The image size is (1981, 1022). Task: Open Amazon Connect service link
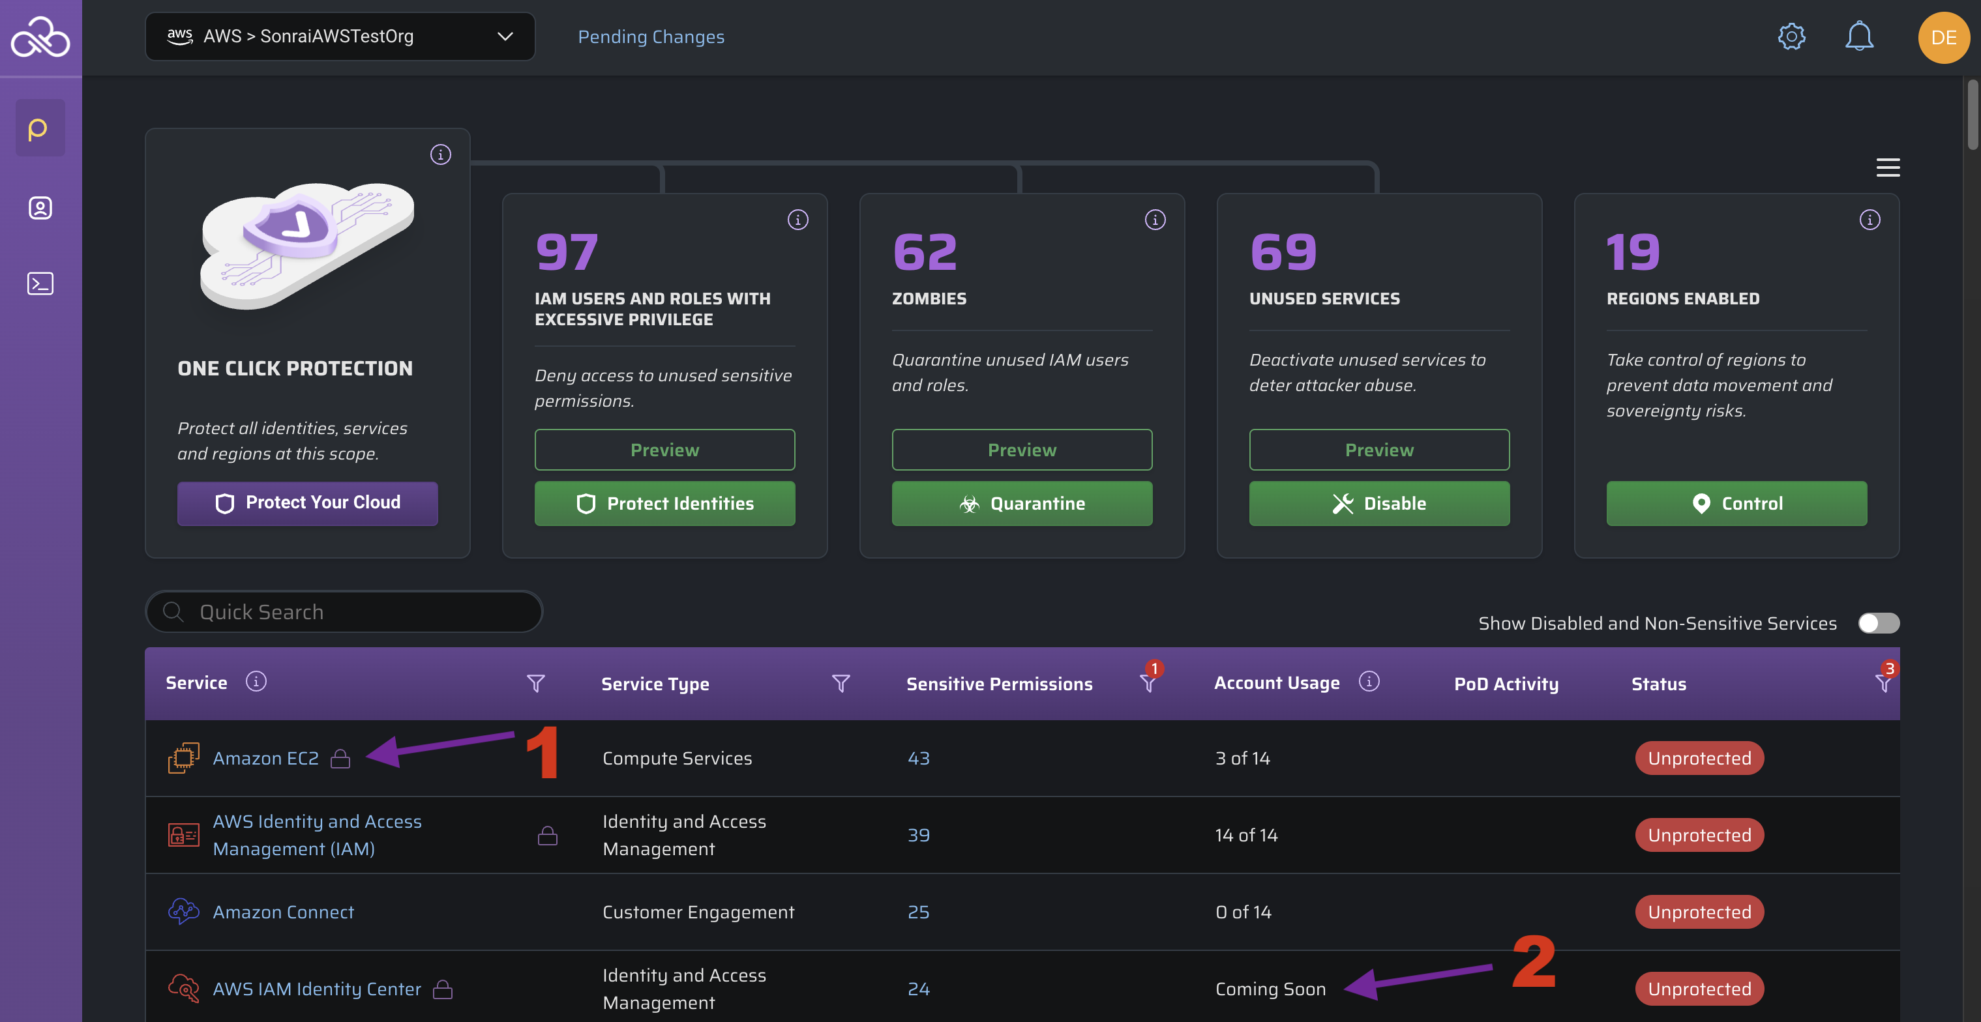pyautogui.click(x=283, y=912)
